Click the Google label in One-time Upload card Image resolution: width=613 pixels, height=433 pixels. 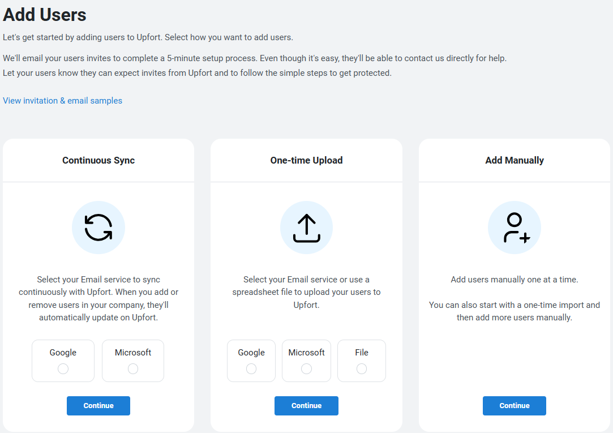click(251, 353)
